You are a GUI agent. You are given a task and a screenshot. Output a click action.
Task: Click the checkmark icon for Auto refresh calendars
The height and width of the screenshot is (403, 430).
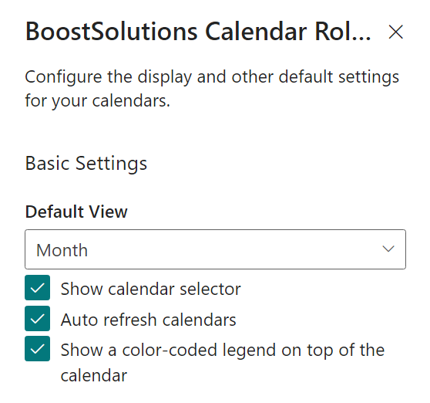pos(37,319)
